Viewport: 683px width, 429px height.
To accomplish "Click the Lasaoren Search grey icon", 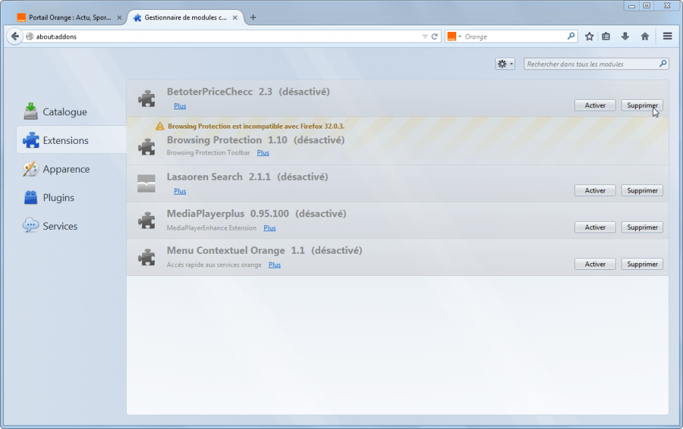I will 146,183.
